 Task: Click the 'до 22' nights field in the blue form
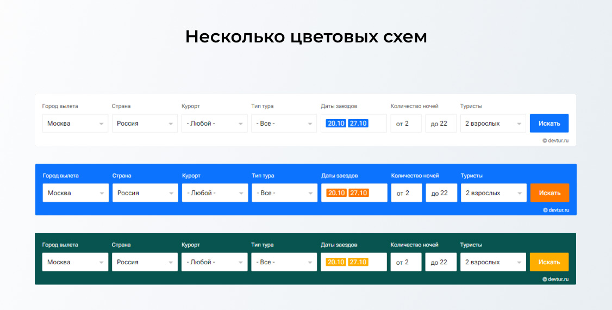coord(441,193)
